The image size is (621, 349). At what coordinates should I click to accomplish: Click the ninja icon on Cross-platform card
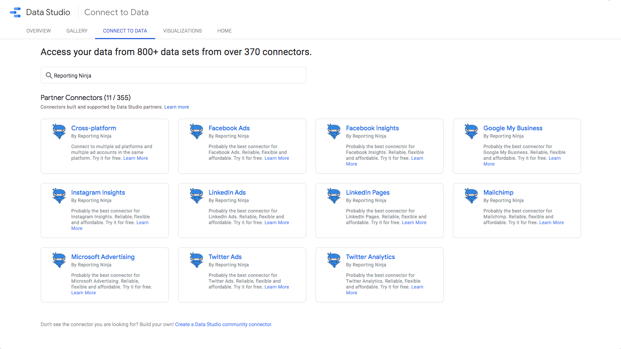pos(59,131)
